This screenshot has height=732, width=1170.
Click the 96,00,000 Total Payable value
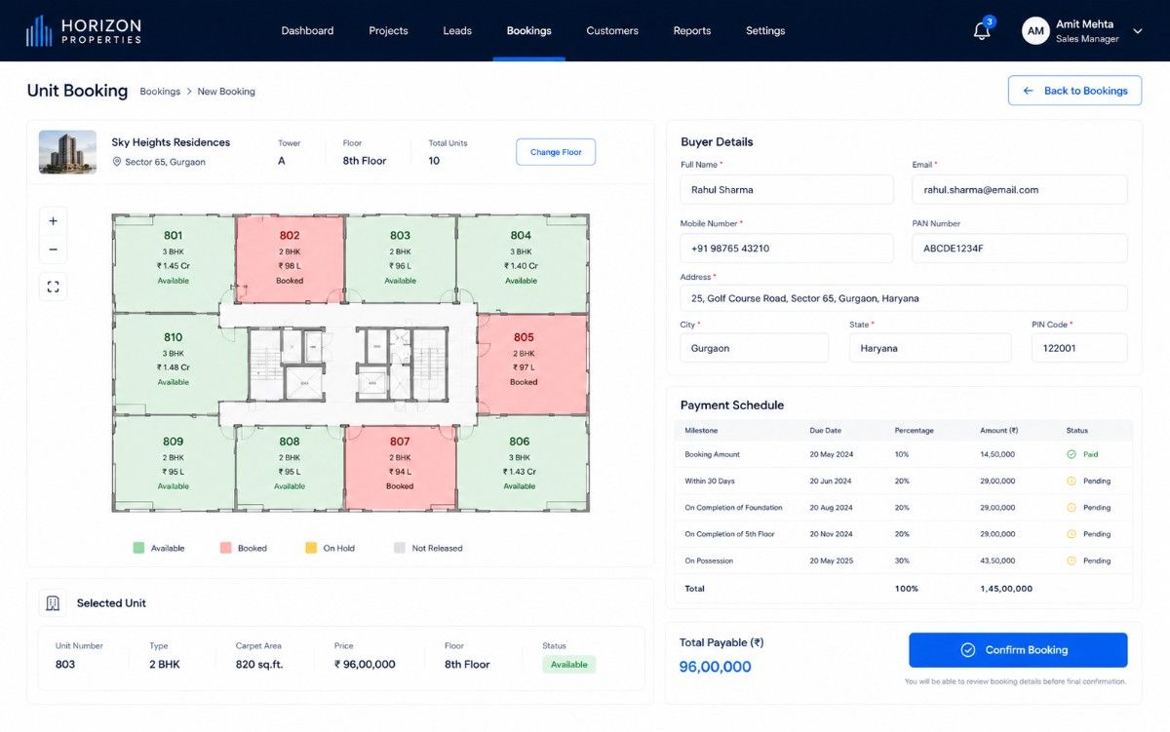click(715, 667)
